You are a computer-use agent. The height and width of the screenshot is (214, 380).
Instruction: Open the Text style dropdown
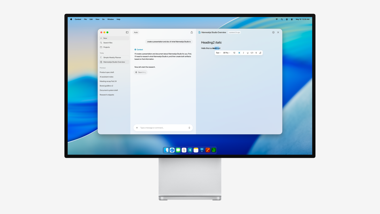coord(218,53)
